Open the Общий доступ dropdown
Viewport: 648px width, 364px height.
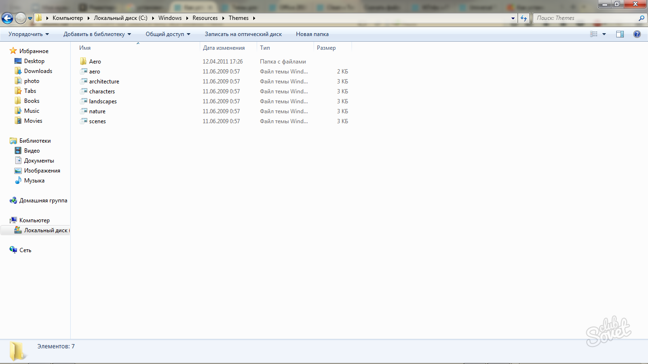[167, 34]
